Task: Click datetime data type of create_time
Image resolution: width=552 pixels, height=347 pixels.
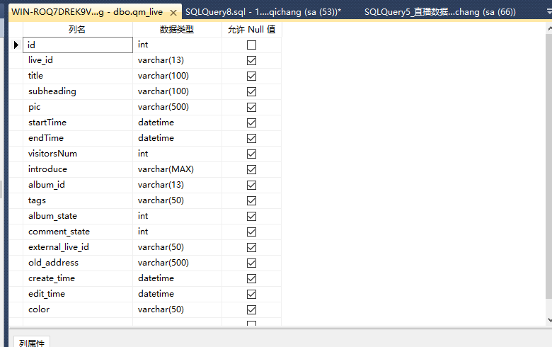Action: click(x=178, y=278)
